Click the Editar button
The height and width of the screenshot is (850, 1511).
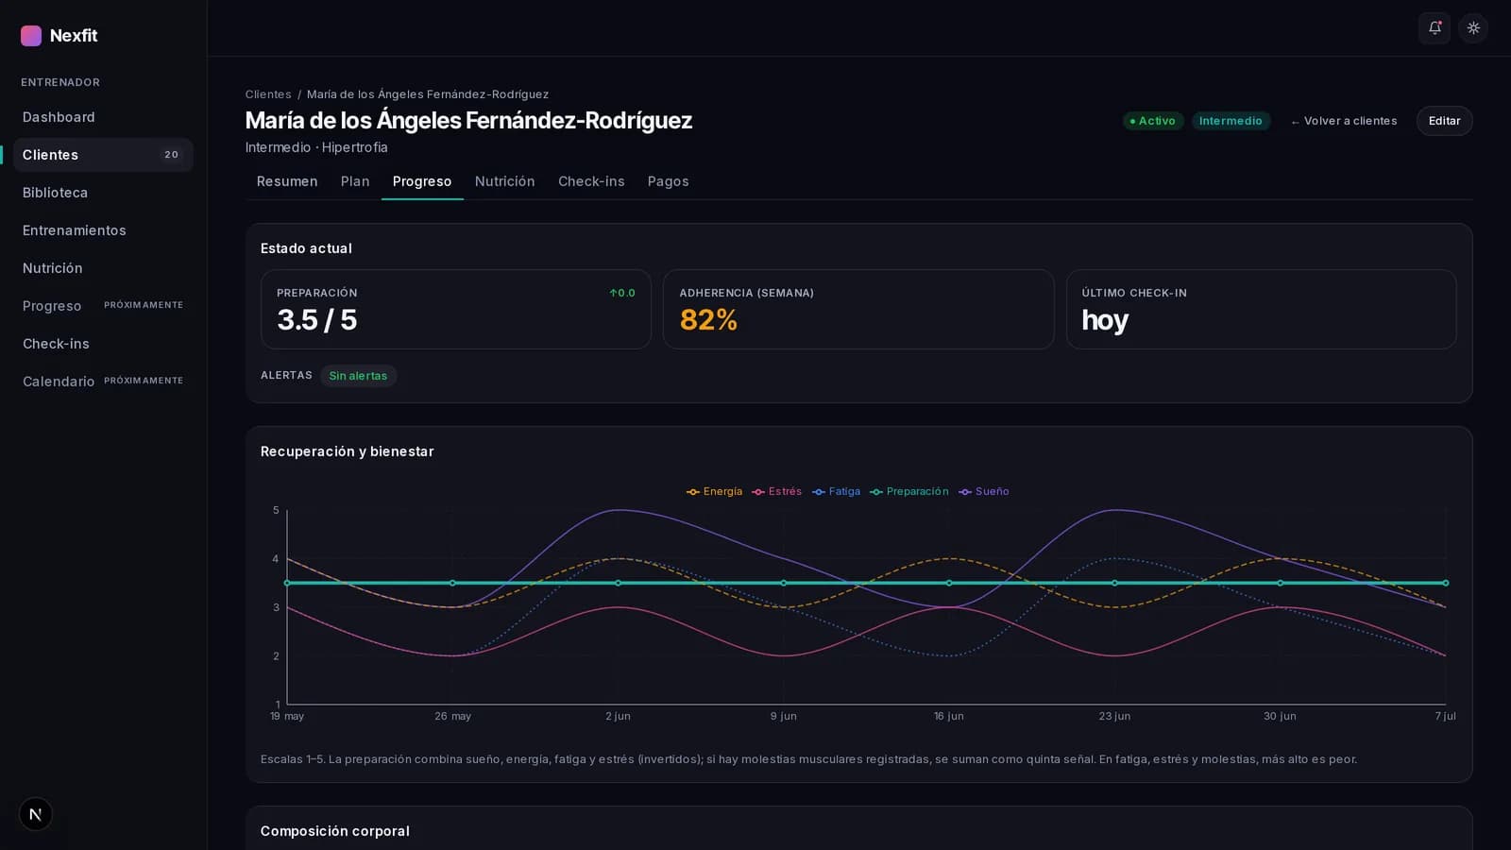click(1444, 121)
